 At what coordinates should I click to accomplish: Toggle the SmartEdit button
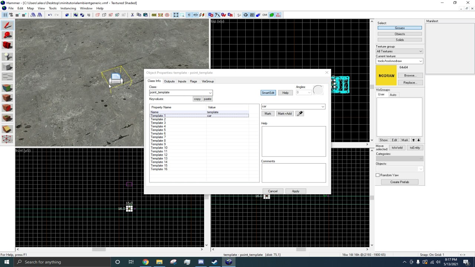coord(268,93)
